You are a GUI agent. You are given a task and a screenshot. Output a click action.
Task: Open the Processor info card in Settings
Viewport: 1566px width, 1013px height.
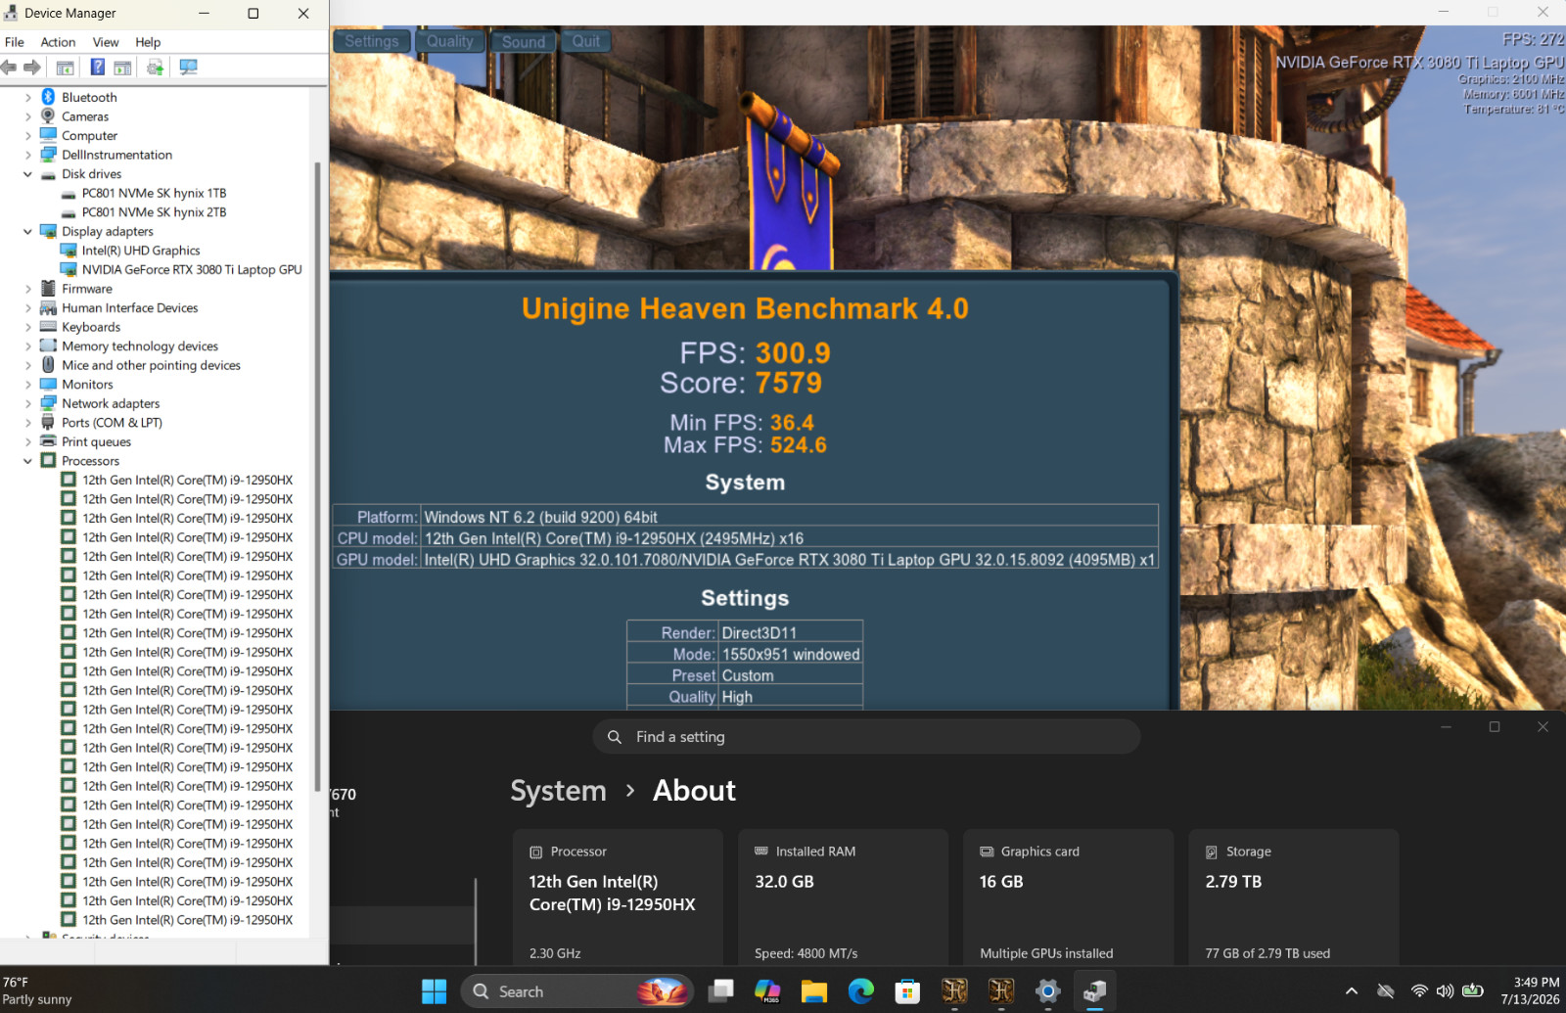click(x=618, y=898)
